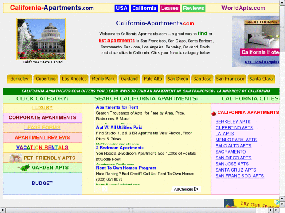The width and height of the screenshot is (285, 213).
Task: Follow the 'list apartments' link
Action: (117, 41)
